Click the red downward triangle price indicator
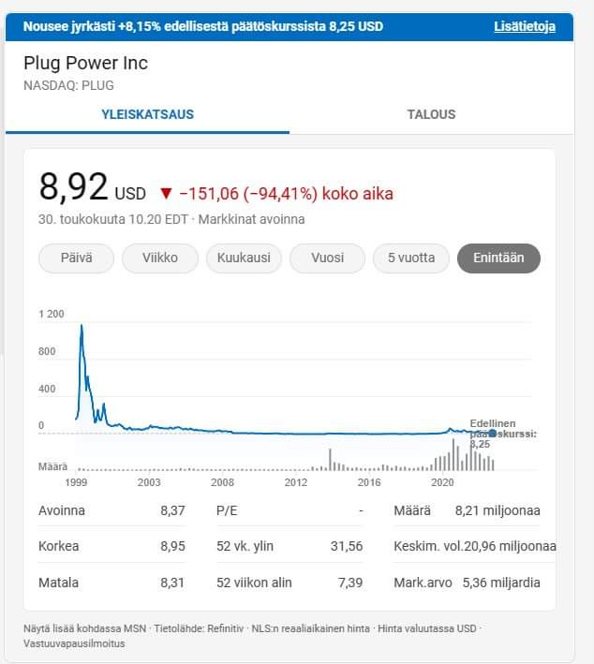 pos(166,194)
